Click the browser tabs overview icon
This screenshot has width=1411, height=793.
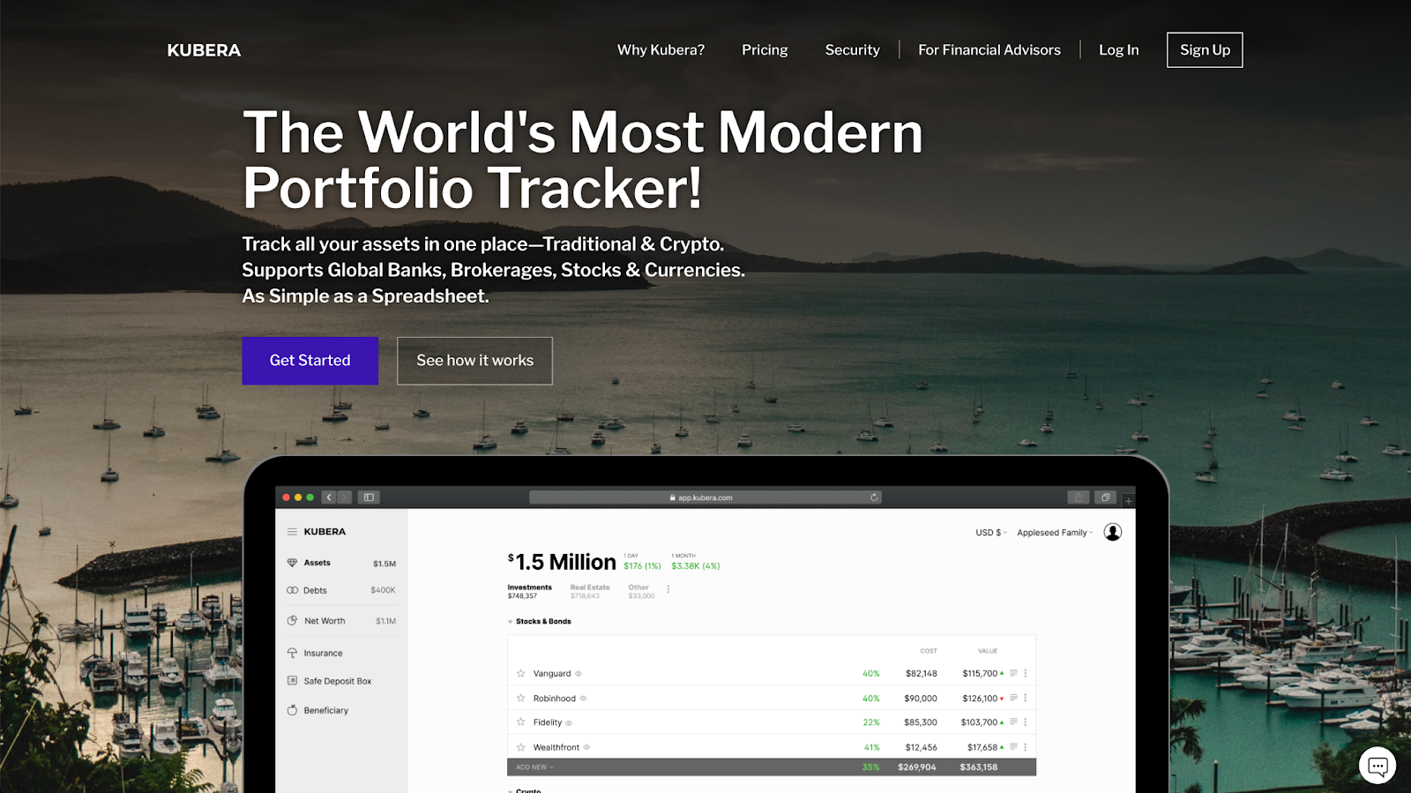[x=1105, y=497]
